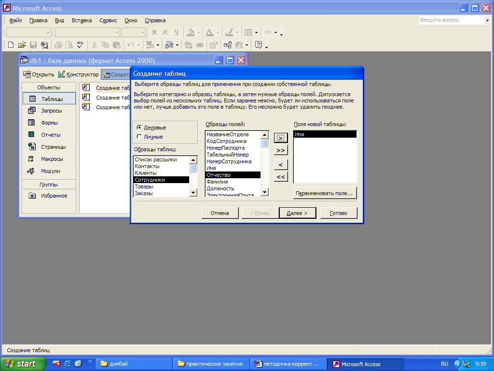Click the Windows start button
Screen dimensions: 494x371
[23, 364]
